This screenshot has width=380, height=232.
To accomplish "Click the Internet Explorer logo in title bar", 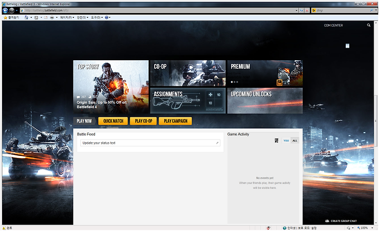I will point(4,4).
